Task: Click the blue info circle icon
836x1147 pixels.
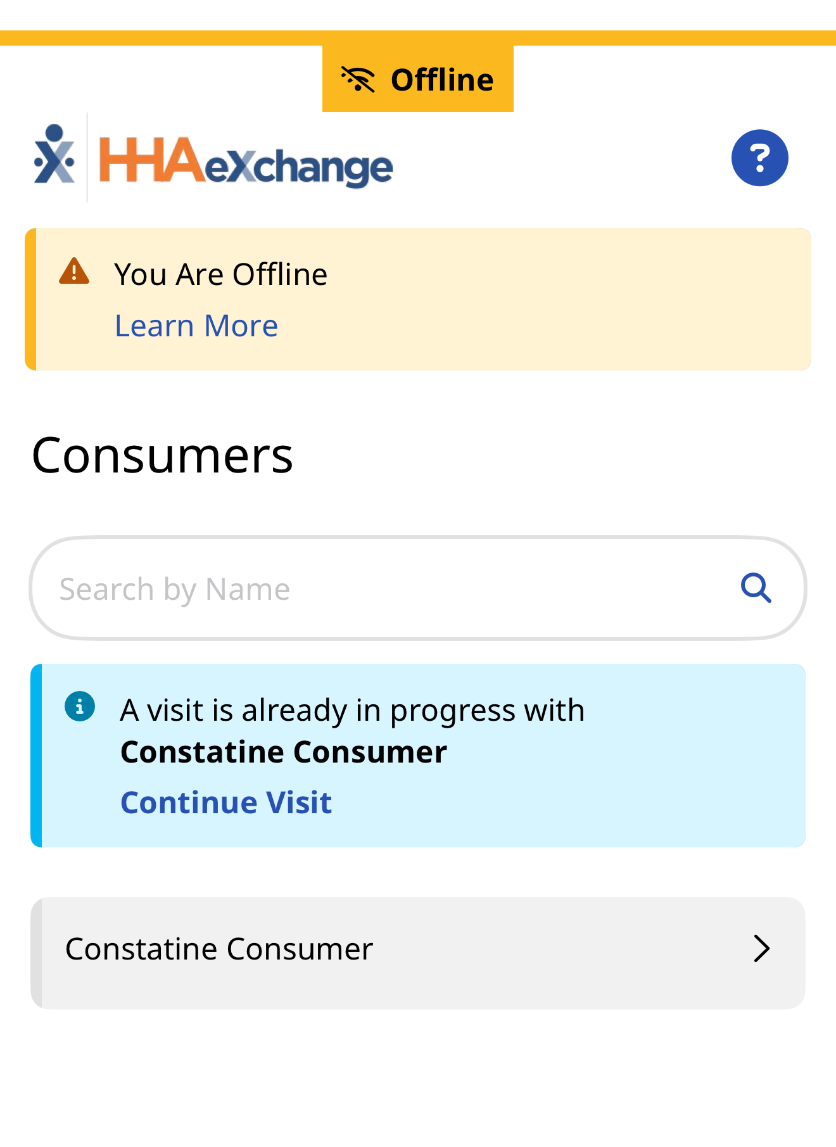Action: tap(80, 706)
